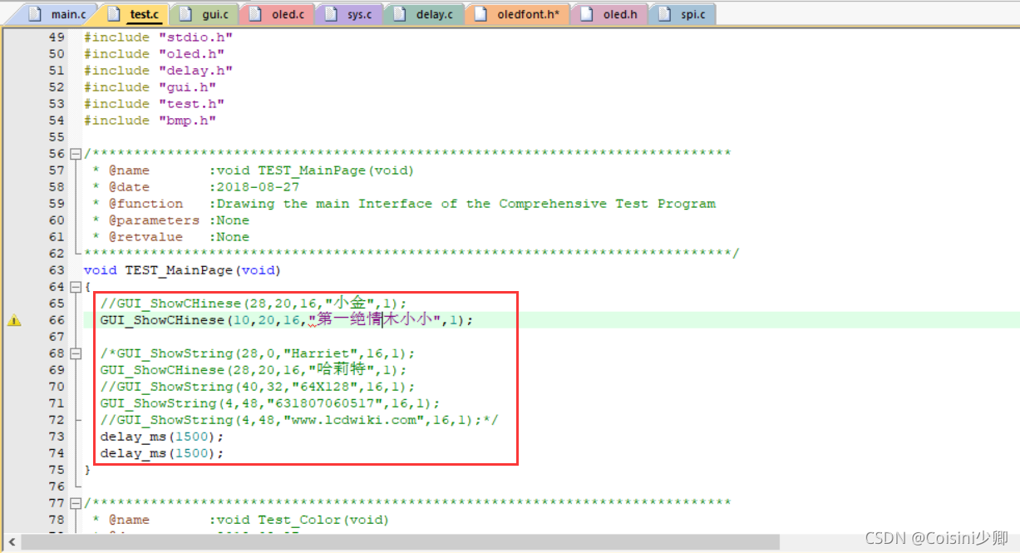The image size is (1020, 553).
Task: Click line number 55 in the gutter
Action: [x=56, y=137]
